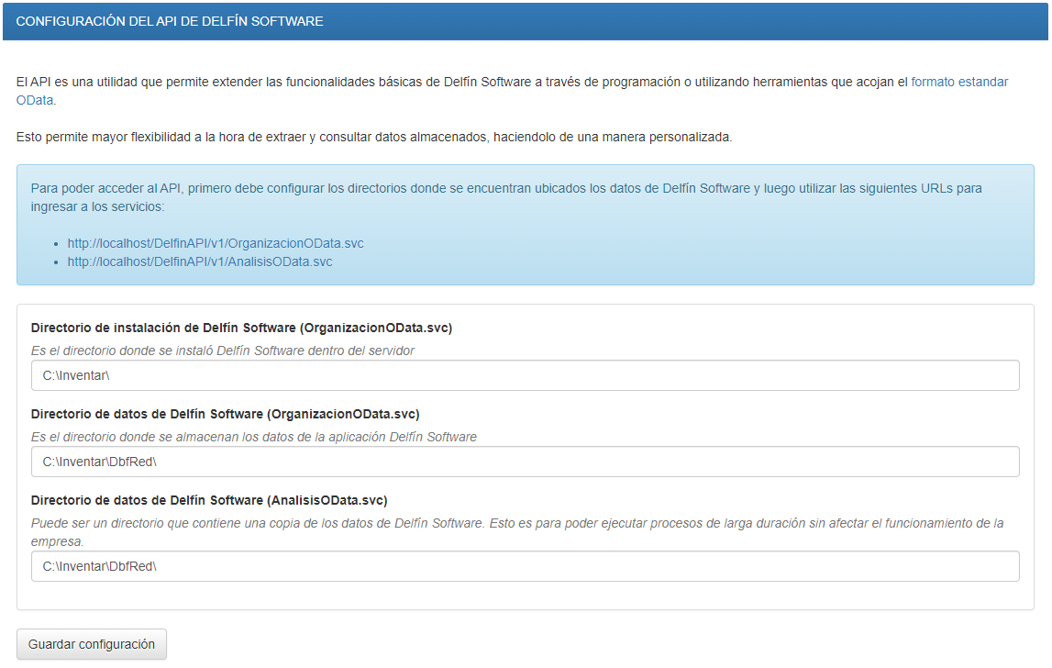This screenshot has height=668, width=1052.
Task: Open the AnalisisOData.svc service URL
Action: tap(200, 262)
